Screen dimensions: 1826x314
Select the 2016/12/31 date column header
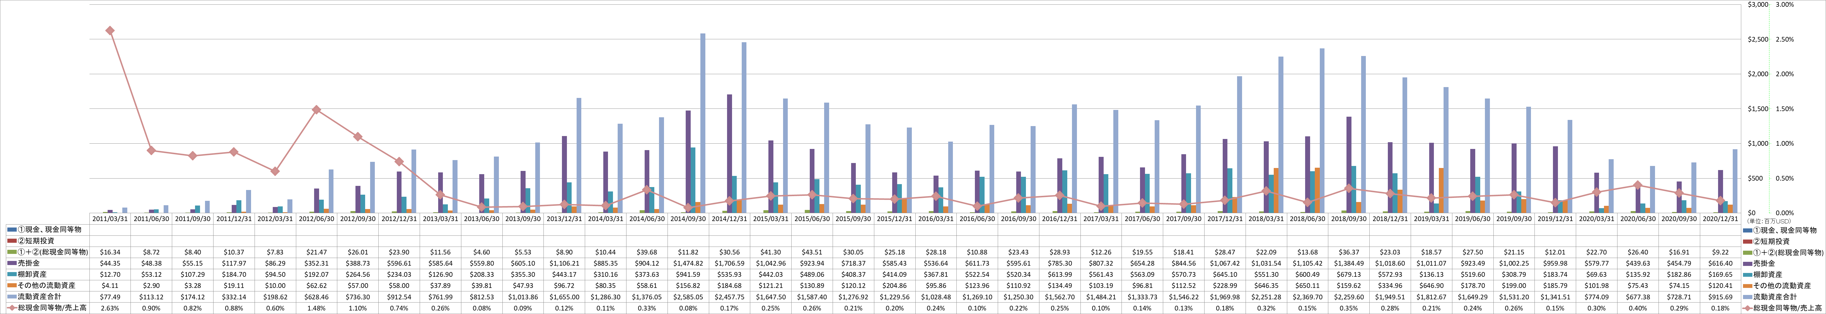pos(1060,219)
